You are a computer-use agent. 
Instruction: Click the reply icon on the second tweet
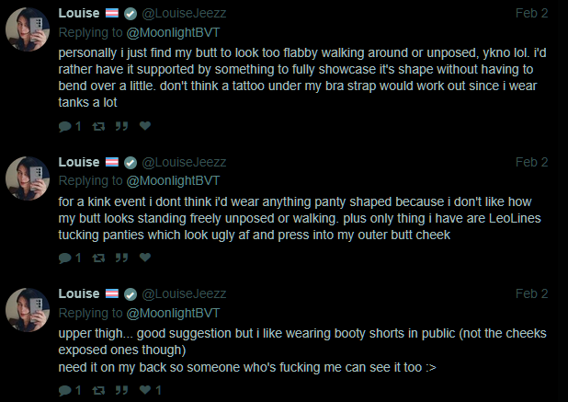(x=64, y=258)
